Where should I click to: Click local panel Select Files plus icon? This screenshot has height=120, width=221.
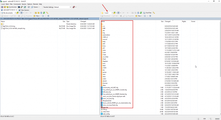click(x=43, y=16)
